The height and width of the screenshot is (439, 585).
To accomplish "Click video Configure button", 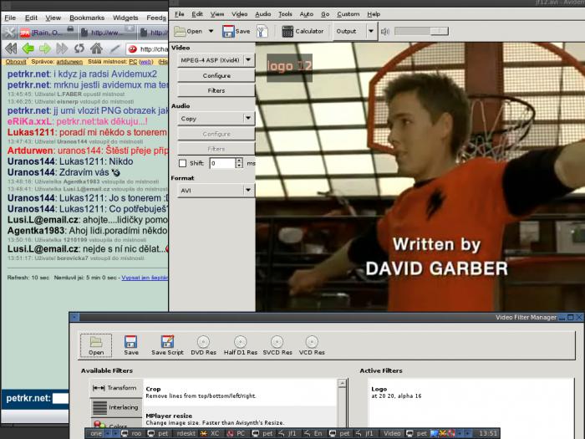I will tap(216, 76).
